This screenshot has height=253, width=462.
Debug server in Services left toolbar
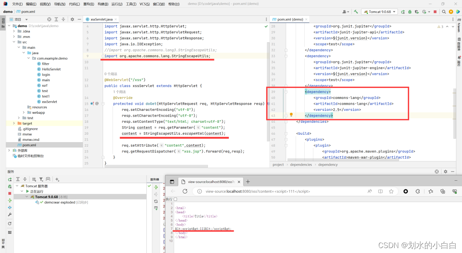(10, 186)
